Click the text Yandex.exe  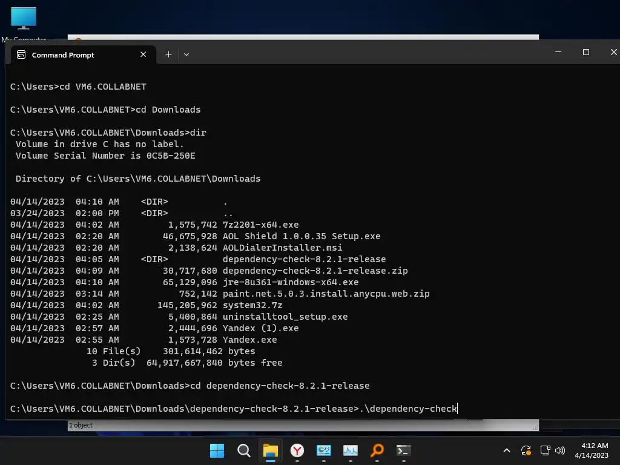[249, 340]
